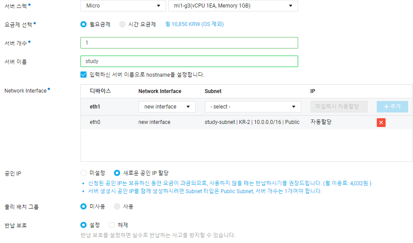Select 사용 for placement group
Image resolution: width=413 pixels, height=243 pixels.
(x=117, y=206)
